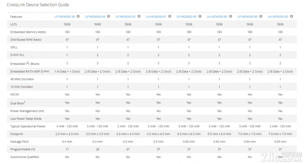Open LIF-MD6000-80 link above 6.5 mm footprint

tap(187, 17)
